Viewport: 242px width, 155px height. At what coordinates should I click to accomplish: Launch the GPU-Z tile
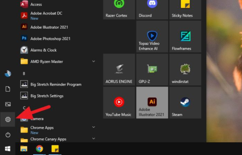click(152, 70)
